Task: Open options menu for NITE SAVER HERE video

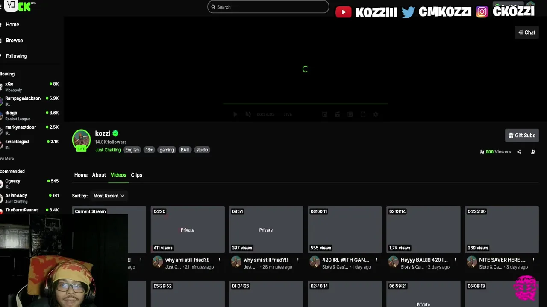Action: point(533,260)
